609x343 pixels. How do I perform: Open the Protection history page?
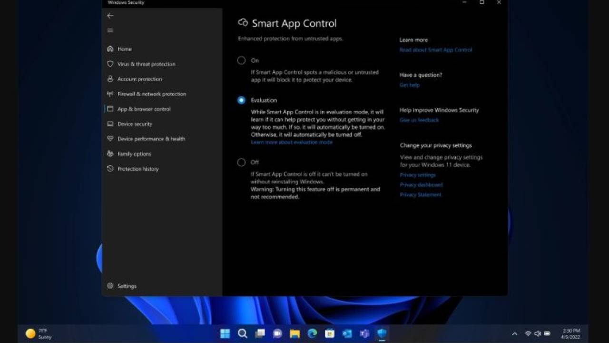(x=138, y=169)
